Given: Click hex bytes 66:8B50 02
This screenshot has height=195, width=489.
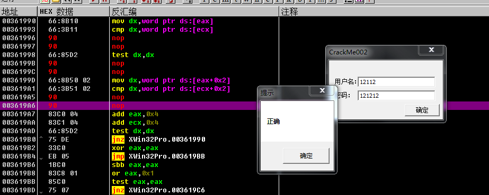Looking at the screenshot, I should tap(69, 80).
